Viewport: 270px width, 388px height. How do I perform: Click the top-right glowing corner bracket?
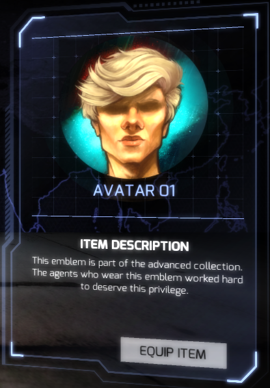[x=251, y=20]
